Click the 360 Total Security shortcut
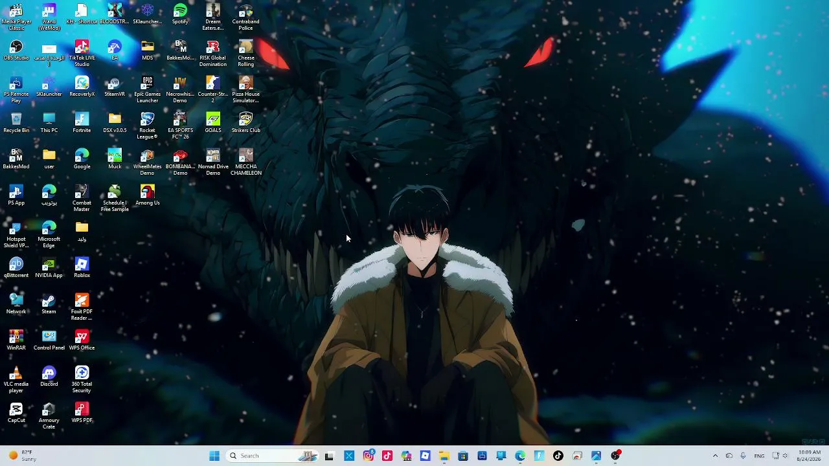Viewport: 829px width, 466px height. [82, 380]
